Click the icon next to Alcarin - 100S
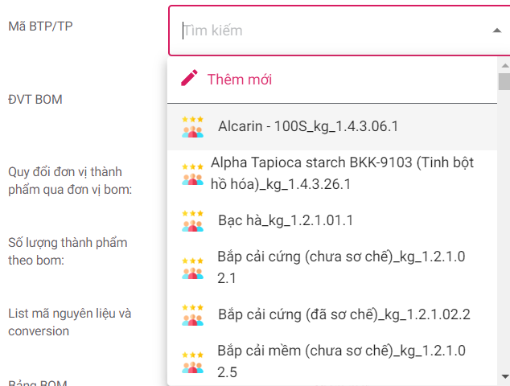The height and width of the screenshot is (386, 510). (192, 127)
